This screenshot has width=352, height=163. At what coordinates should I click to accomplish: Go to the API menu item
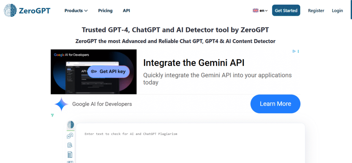(x=126, y=11)
